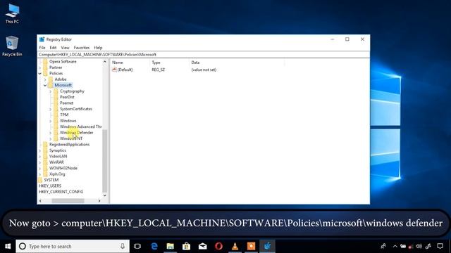Launch Opera browser from taskbar
Screen dimensions: 451x253
pos(218,246)
